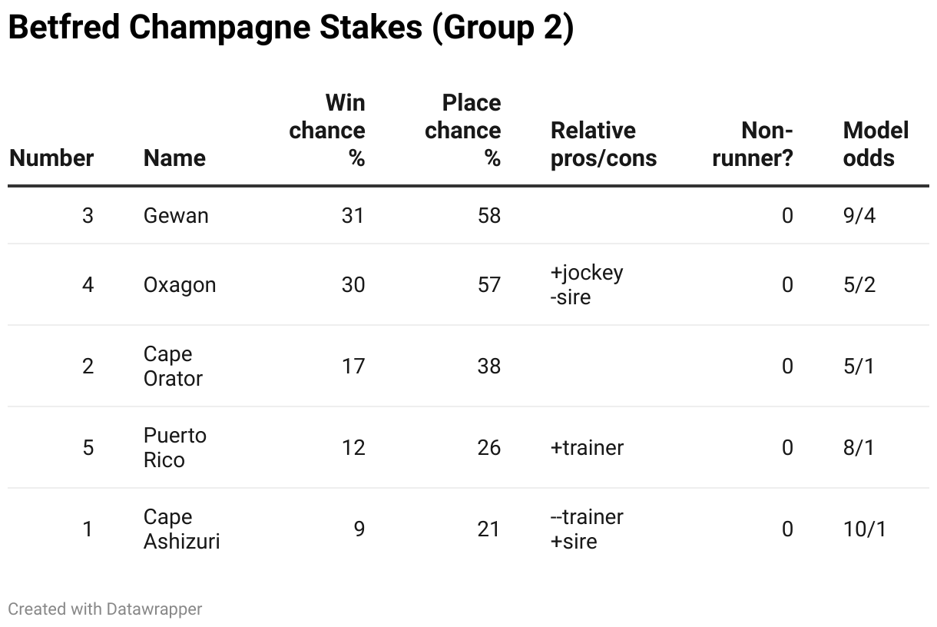Open the Created with Datawrapper link

[x=105, y=609]
